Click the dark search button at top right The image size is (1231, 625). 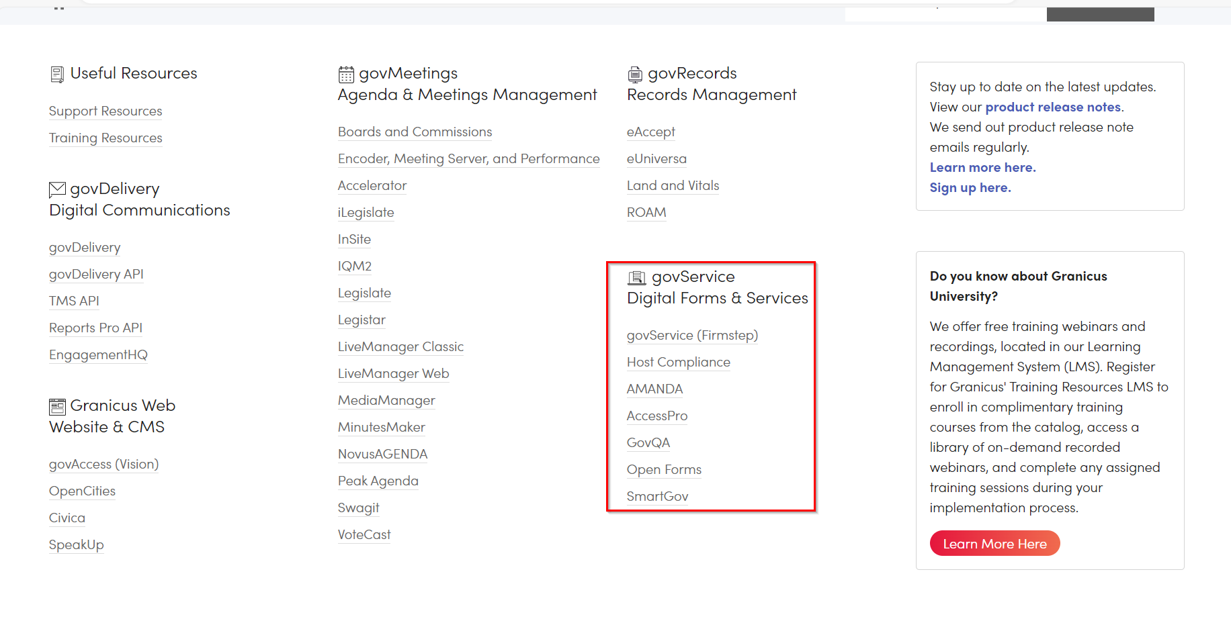1100,13
